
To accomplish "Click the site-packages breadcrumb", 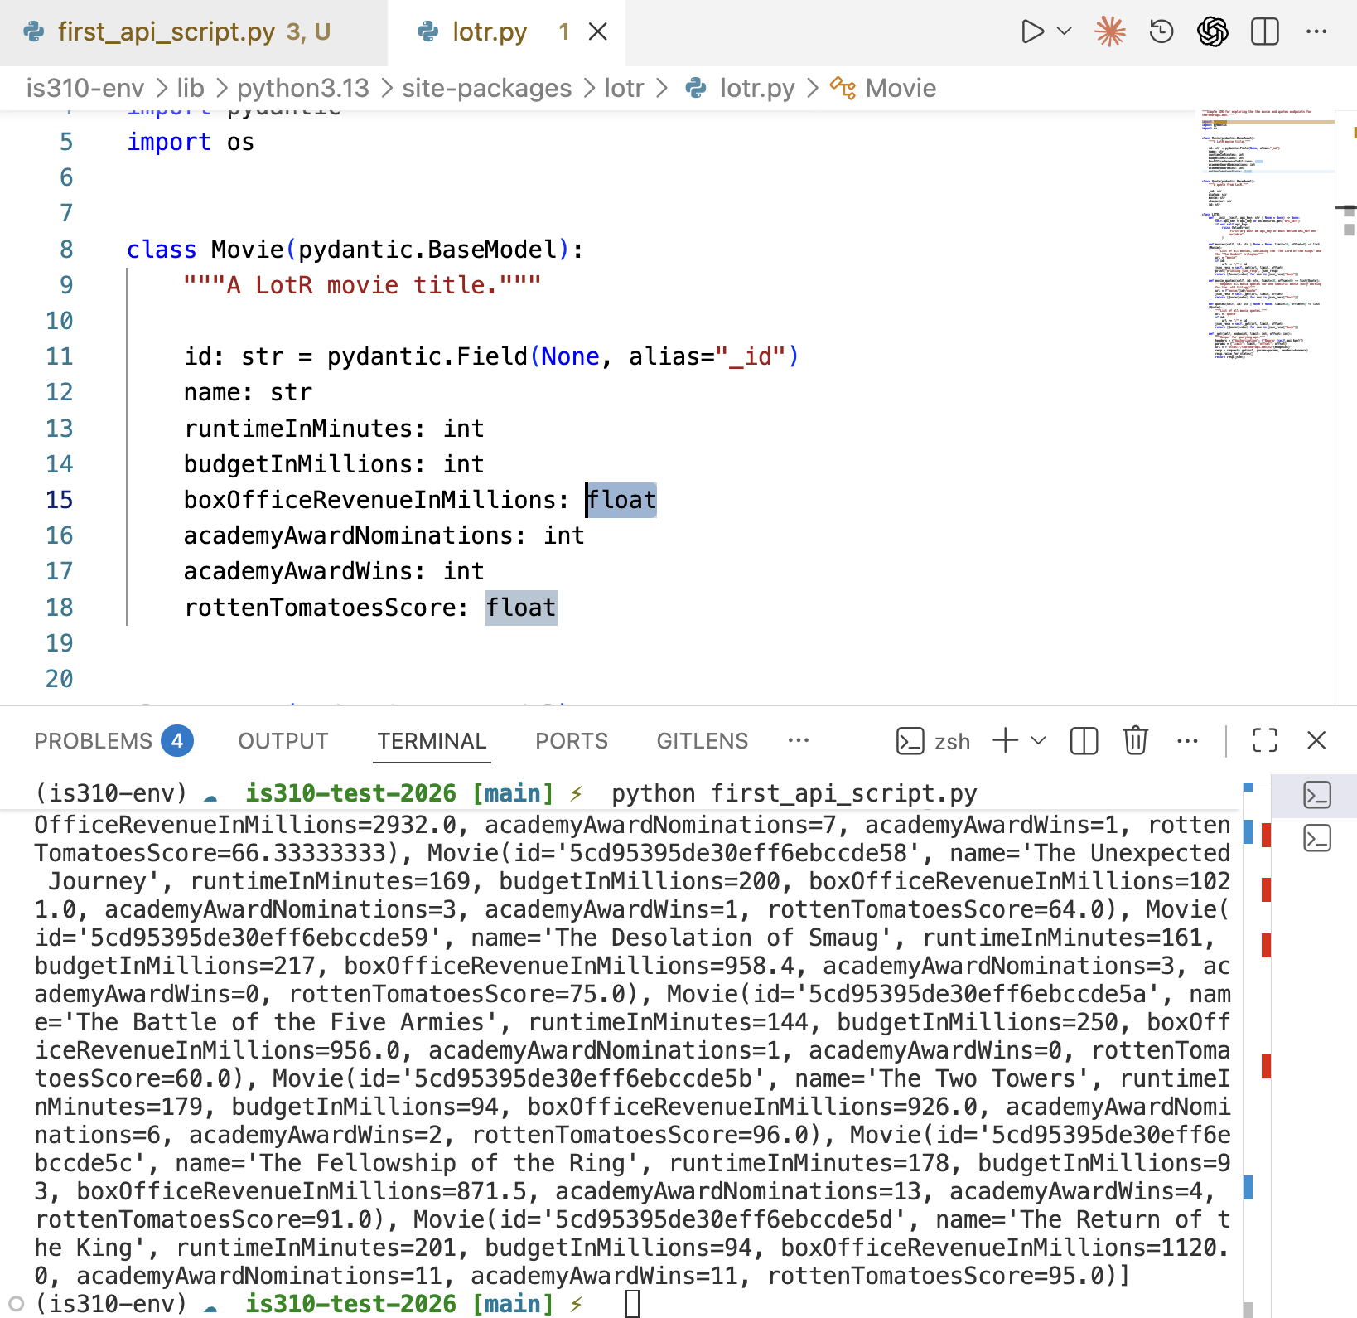I will pyautogui.click(x=486, y=88).
